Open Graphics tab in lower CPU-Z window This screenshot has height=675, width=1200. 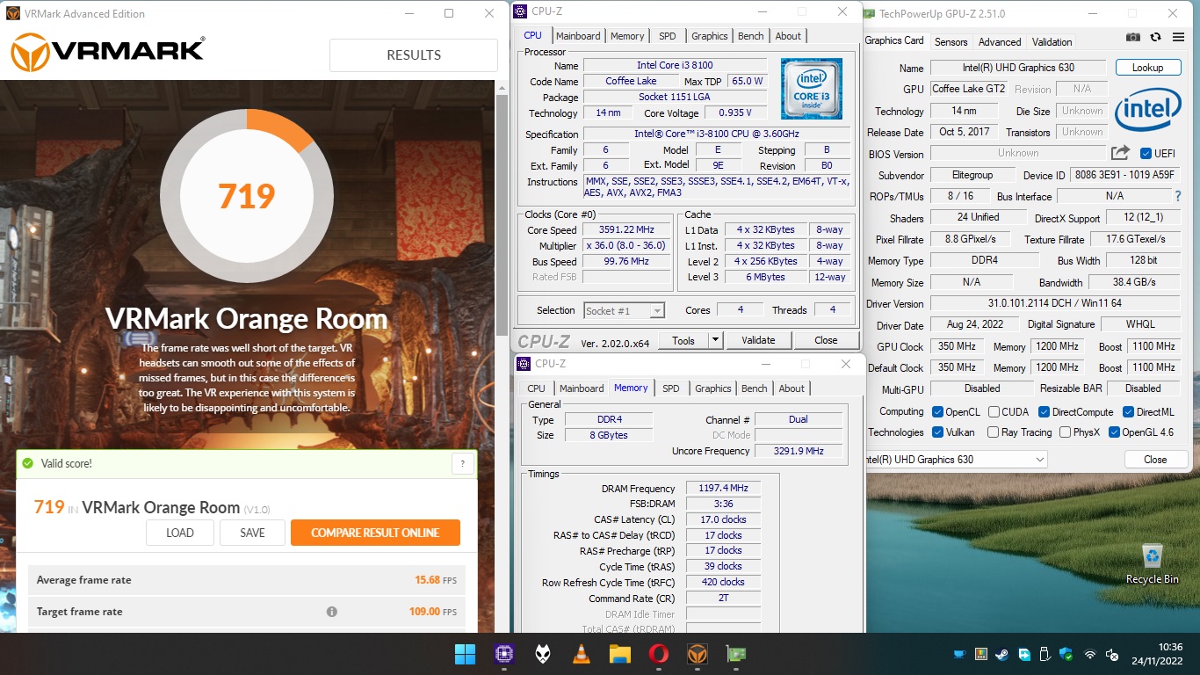(713, 388)
